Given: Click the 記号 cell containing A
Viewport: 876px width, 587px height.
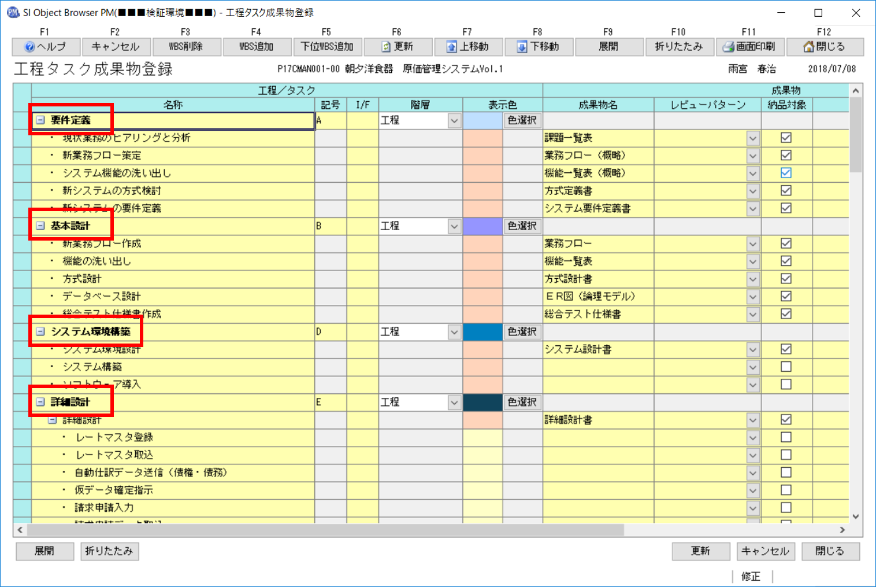Looking at the screenshot, I should [331, 120].
